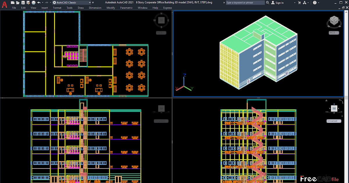Undo the last action with the Undo arrow
Screen dimensions: 349x183
tap(39, 2)
